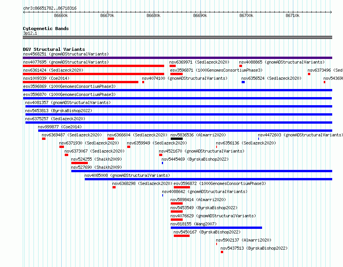
Task: Select nsv5453549 ByrskaBishop2022 label
Action: [204, 208]
